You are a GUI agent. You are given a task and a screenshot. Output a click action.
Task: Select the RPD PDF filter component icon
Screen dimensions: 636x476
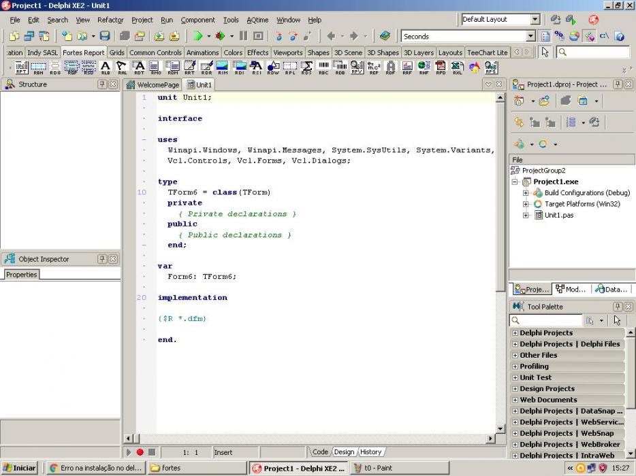point(441,67)
